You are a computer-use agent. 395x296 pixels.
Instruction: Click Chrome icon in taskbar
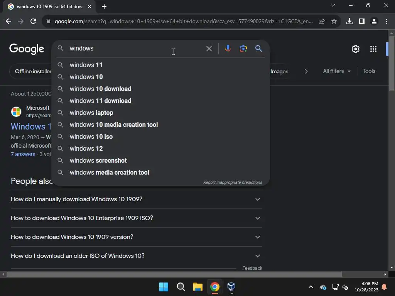[x=215, y=287]
